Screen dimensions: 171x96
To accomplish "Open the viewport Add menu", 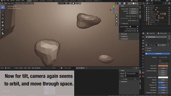I will pos(27,3).
